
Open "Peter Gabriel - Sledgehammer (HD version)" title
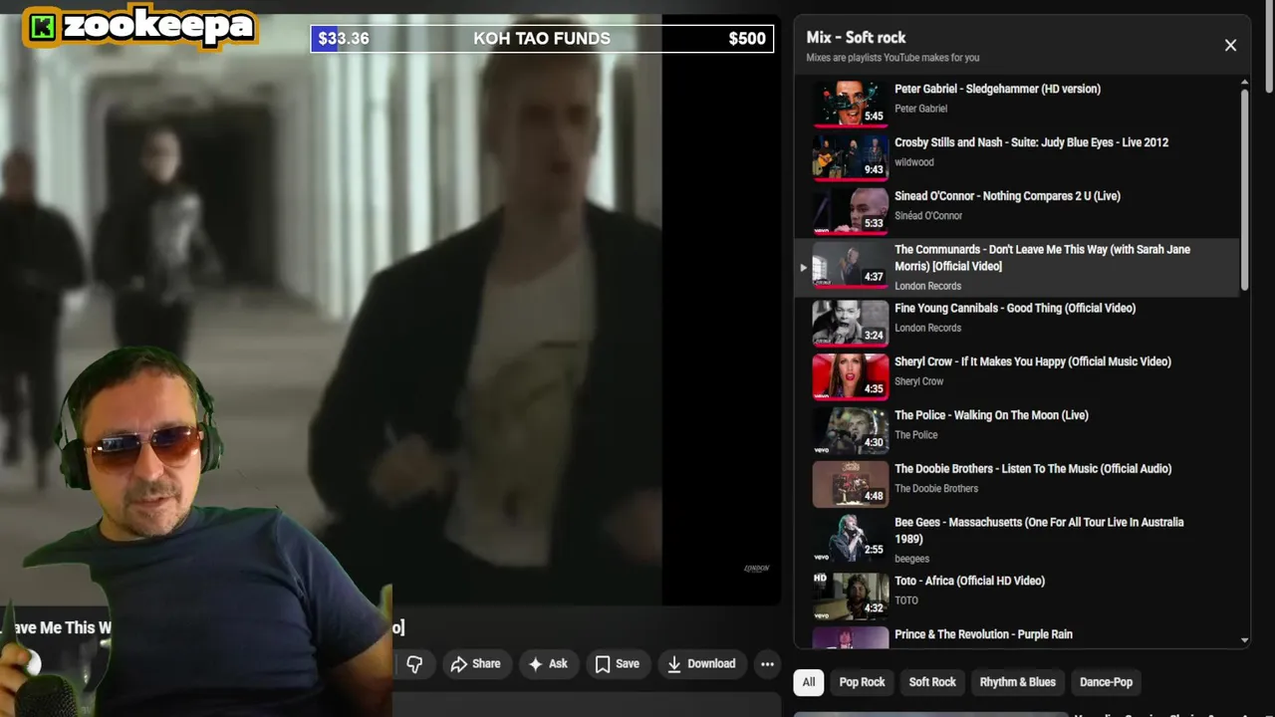point(997,89)
